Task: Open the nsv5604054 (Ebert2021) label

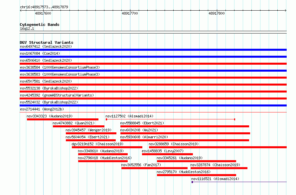Action: coord(87,137)
